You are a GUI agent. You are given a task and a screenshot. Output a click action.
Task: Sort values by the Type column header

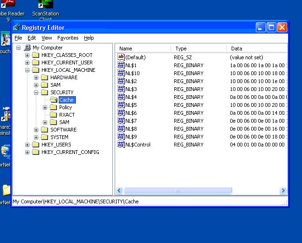click(199, 49)
